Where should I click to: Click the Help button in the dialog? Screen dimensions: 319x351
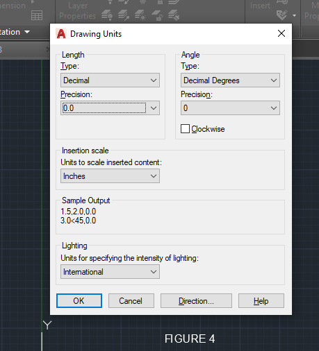pos(261,301)
